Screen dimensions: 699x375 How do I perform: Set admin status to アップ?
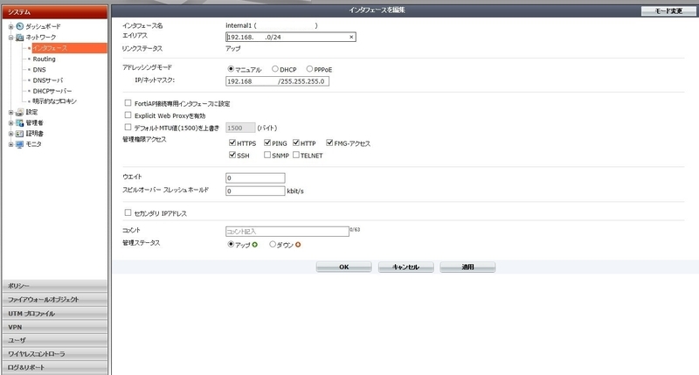click(x=231, y=245)
